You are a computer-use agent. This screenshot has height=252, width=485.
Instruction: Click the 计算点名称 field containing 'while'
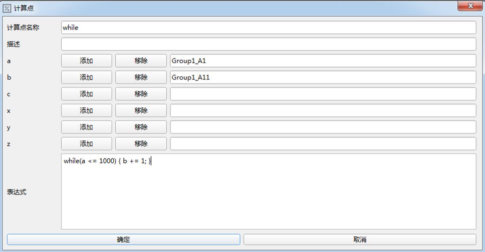(x=268, y=27)
